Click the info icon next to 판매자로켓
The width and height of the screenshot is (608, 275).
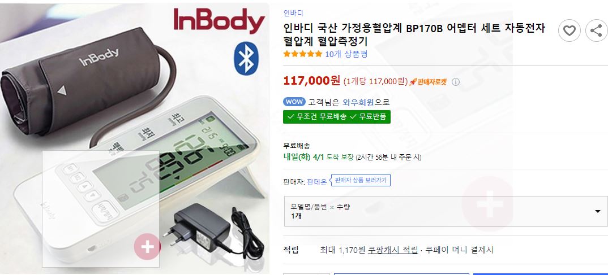(x=456, y=82)
